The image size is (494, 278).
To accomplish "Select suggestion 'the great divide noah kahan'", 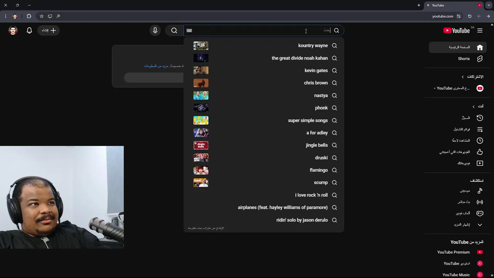I will click(x=264, y=58).
